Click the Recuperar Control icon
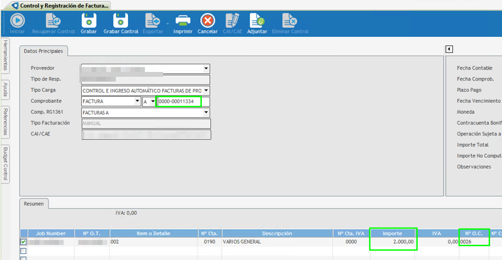This screenshot has width=502, height=260. 53,21
